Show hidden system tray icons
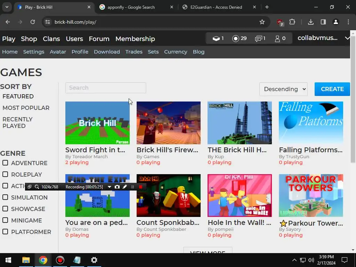 pyautogui.click(x=294, y=260)
